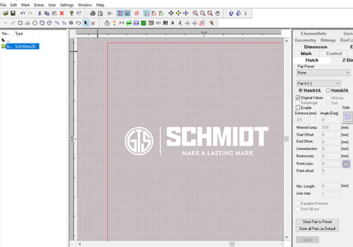Switch to the Dimension tab
The width and height of the screenshot is (353, 247).
click(x=316, y=47)
